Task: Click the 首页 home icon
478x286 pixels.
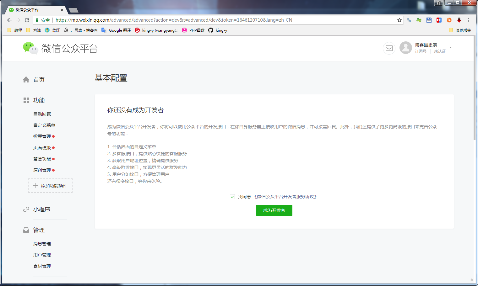Action: click(x=26, y=80)
